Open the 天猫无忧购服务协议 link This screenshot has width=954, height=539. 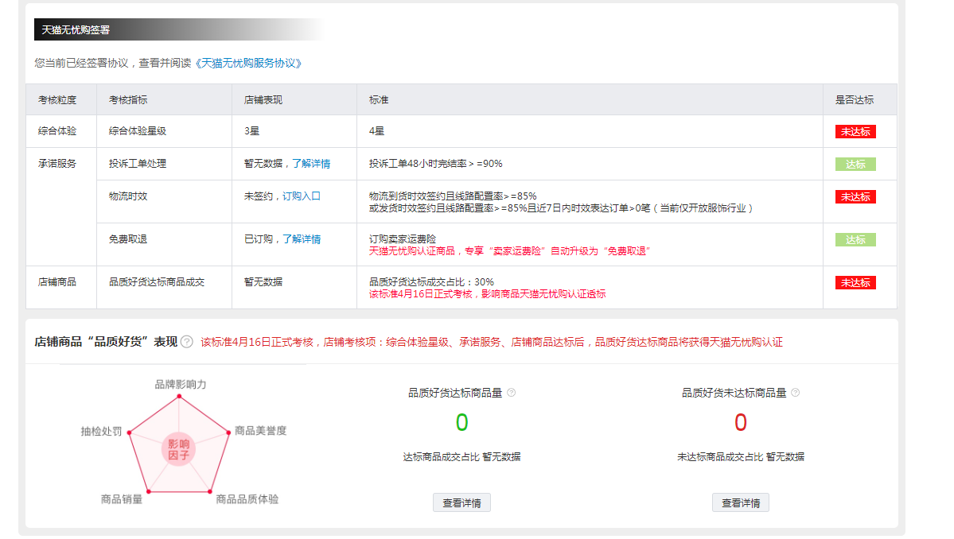click(x=248, y=63)
